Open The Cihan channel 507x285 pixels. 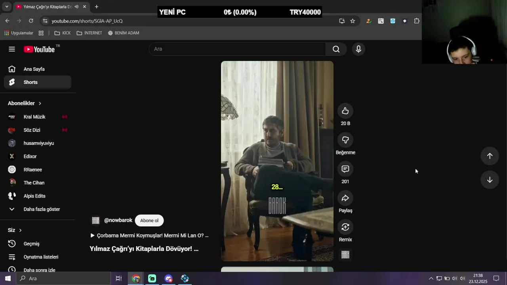click(x=38, y=183)
